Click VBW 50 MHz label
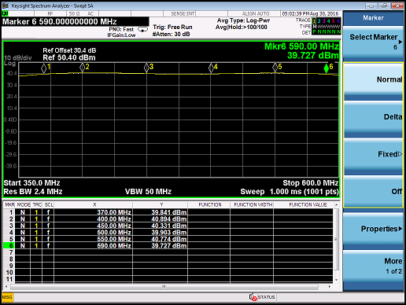This screenshot has width=406, height=305. coord(148,192)
